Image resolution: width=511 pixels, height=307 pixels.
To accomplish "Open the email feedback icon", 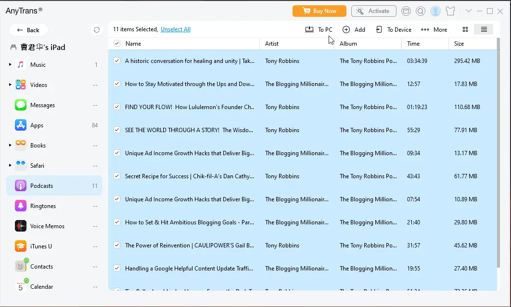I will point(406,11).
